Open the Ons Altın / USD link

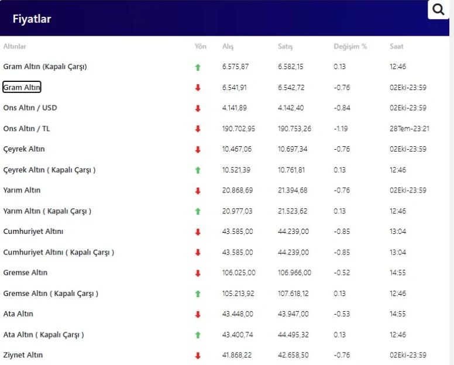point(30,108)
